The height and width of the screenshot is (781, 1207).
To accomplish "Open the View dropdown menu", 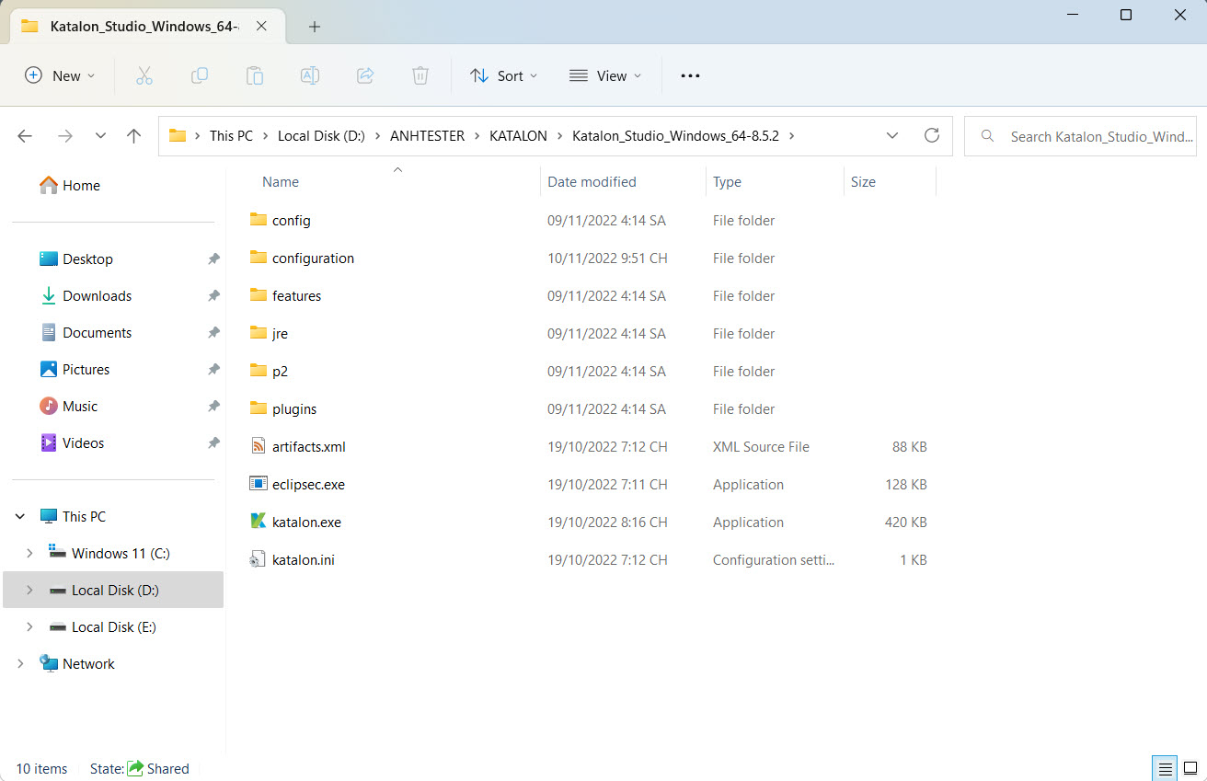I will pyautogui.click(x=605, y=75).
